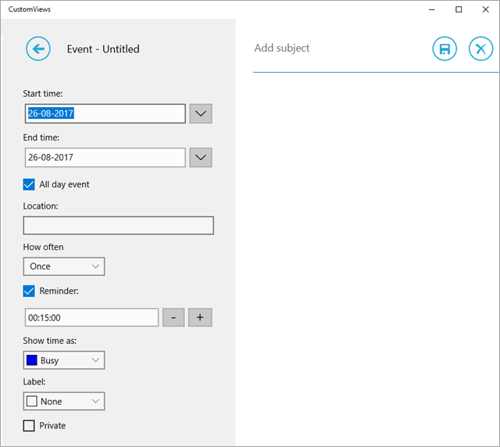Click the Add subject field
This screenshot has height=447, width=500.
pyautogui.click(x=336, y=48)
